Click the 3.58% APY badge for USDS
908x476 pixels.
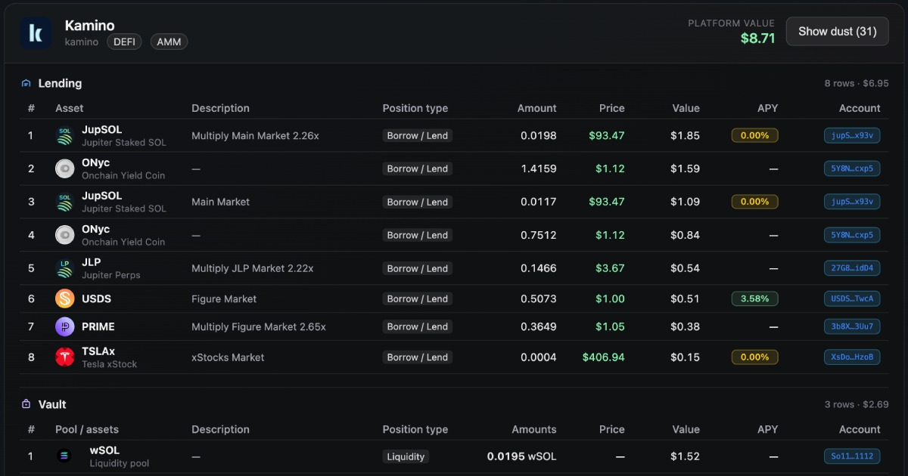click(754, 298)
